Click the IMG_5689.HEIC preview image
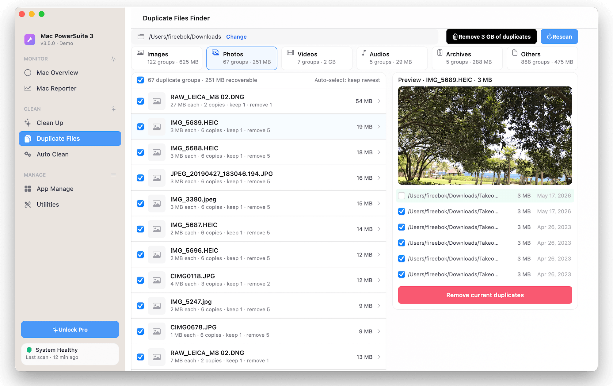The width and height of the screenshot is (613, 386). [485, 136]
